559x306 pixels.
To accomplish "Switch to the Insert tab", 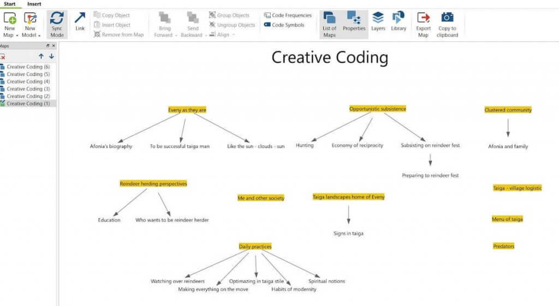I will click(34, 4).
